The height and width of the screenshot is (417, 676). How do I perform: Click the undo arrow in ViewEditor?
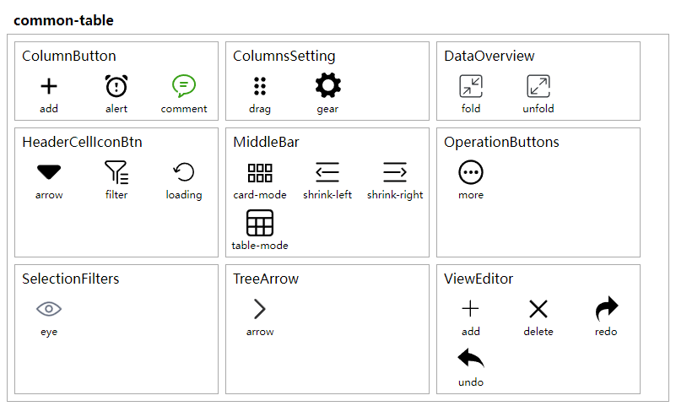471,359
